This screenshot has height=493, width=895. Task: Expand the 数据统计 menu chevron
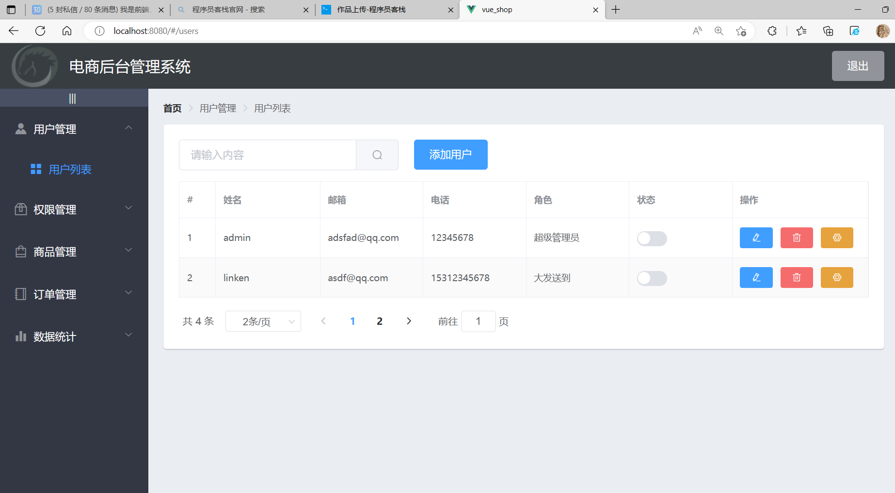pos(128,334)
